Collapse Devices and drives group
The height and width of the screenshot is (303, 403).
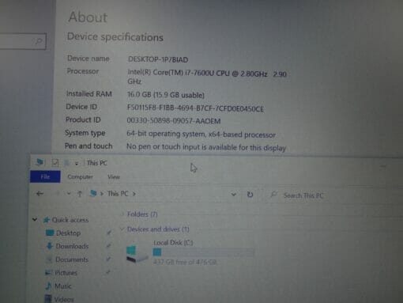click(122, 229)
